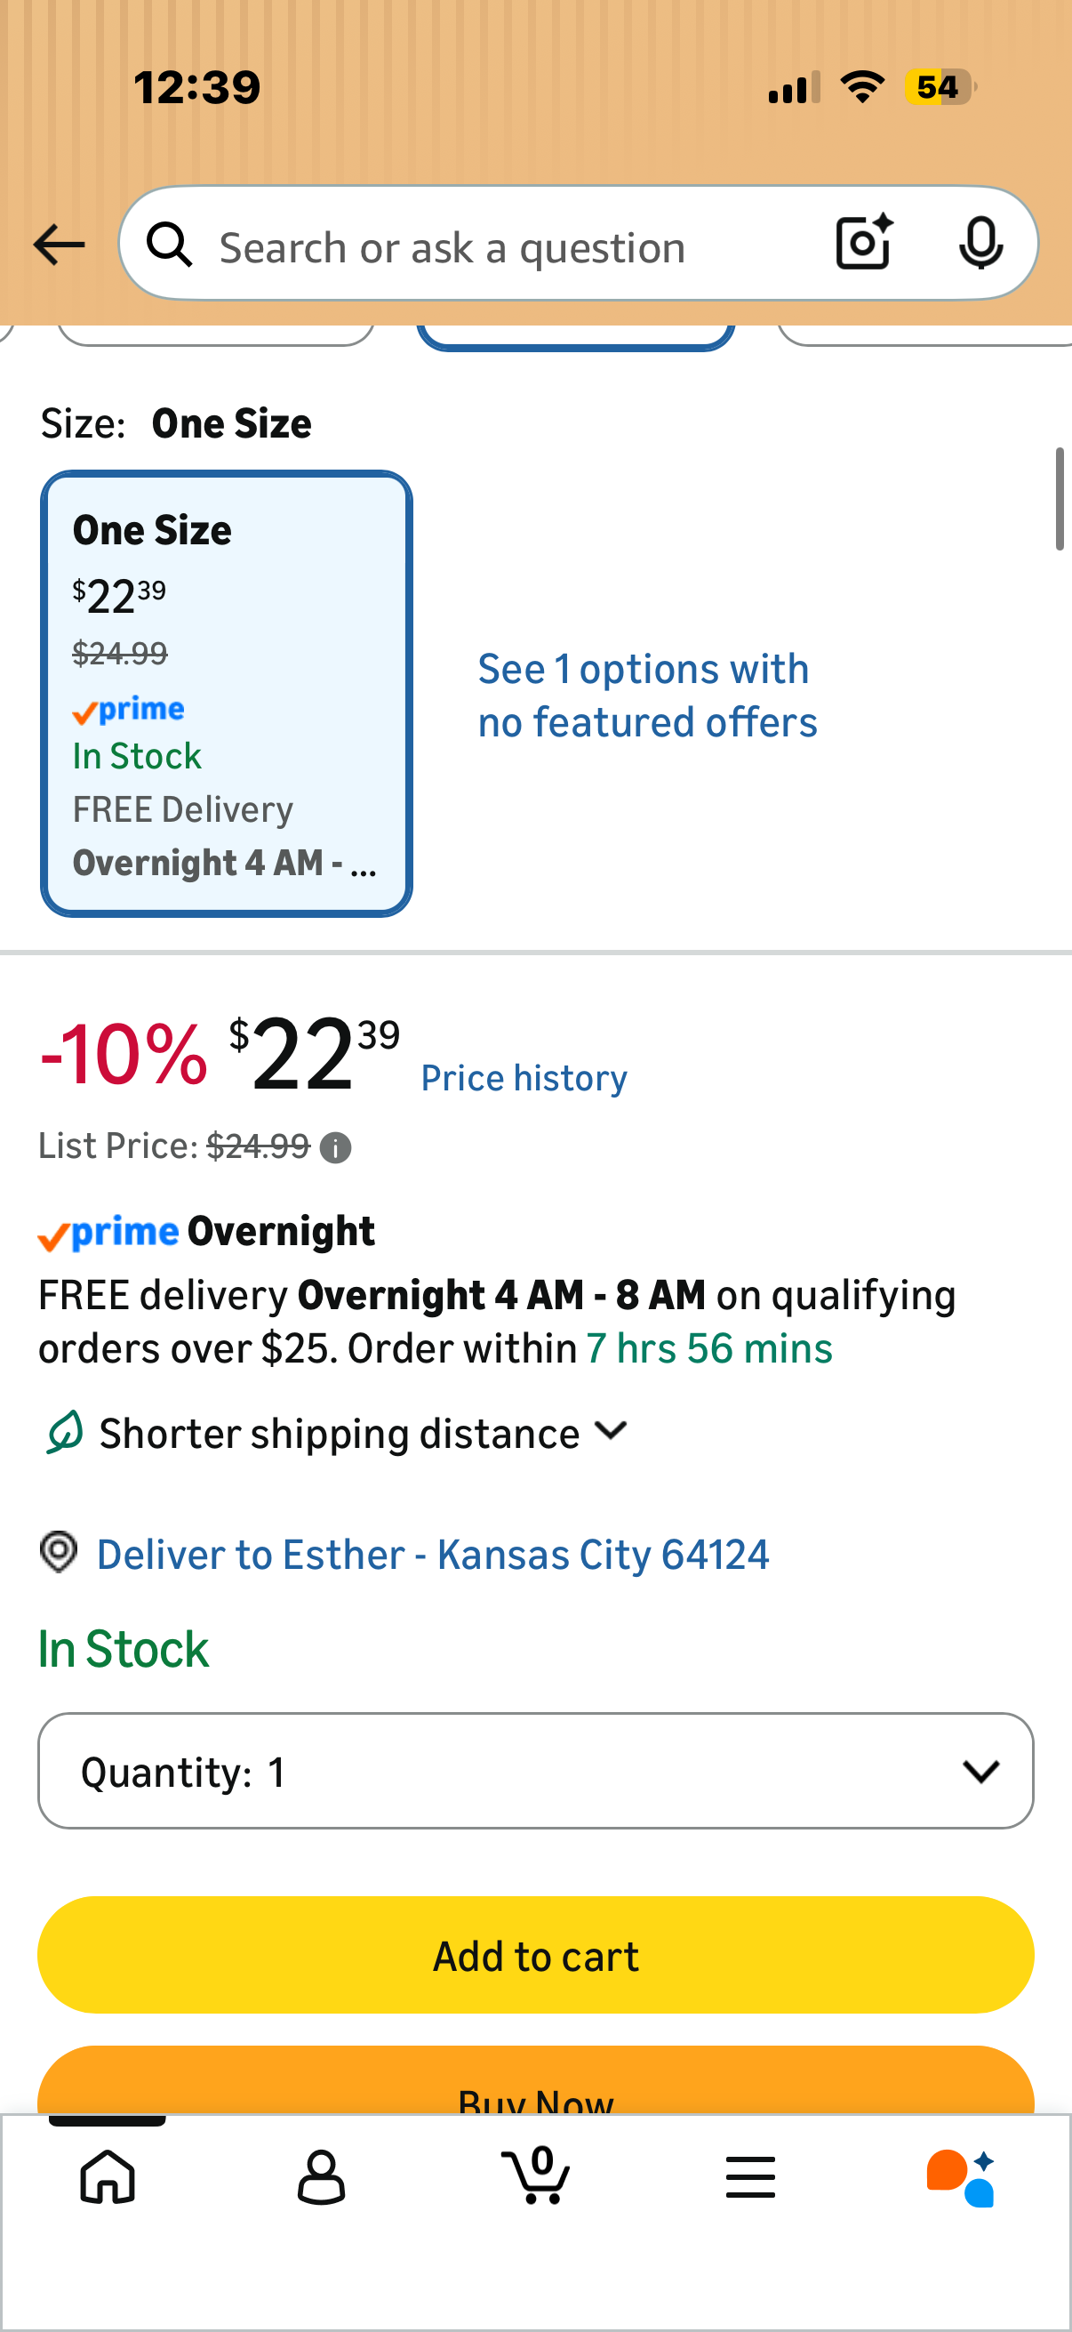Tap the back arrow icon
The width and height of the screenshot is (1072, 2332).
(x=59, y=245)
